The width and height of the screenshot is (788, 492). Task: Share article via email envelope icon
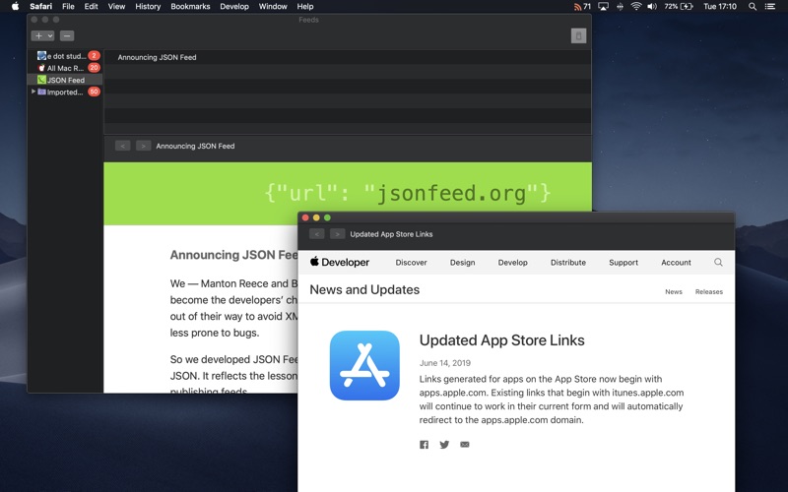pyautogui.click(x=465, y=445)
